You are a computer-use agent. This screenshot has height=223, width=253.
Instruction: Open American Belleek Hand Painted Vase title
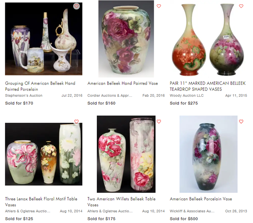point(122,83)
